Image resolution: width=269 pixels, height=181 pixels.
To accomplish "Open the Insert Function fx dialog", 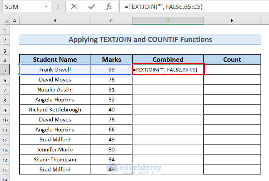I will 109,7.
